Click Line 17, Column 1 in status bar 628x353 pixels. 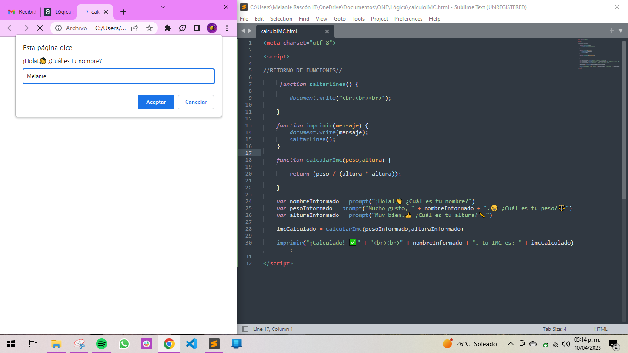click(x=273, y=329)
